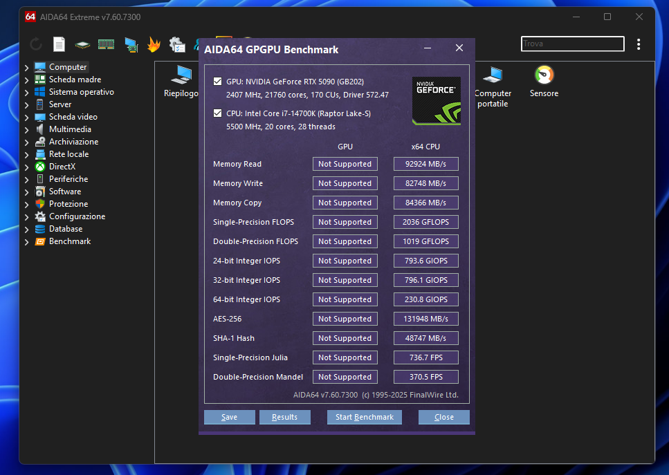The width and height of the screenshot is (669, 475).
Task: Open the CPU chip toolbar icon
Action: point(82,44)
